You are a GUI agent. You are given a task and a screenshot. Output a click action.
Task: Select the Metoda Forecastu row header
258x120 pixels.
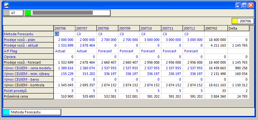(28, 34)
